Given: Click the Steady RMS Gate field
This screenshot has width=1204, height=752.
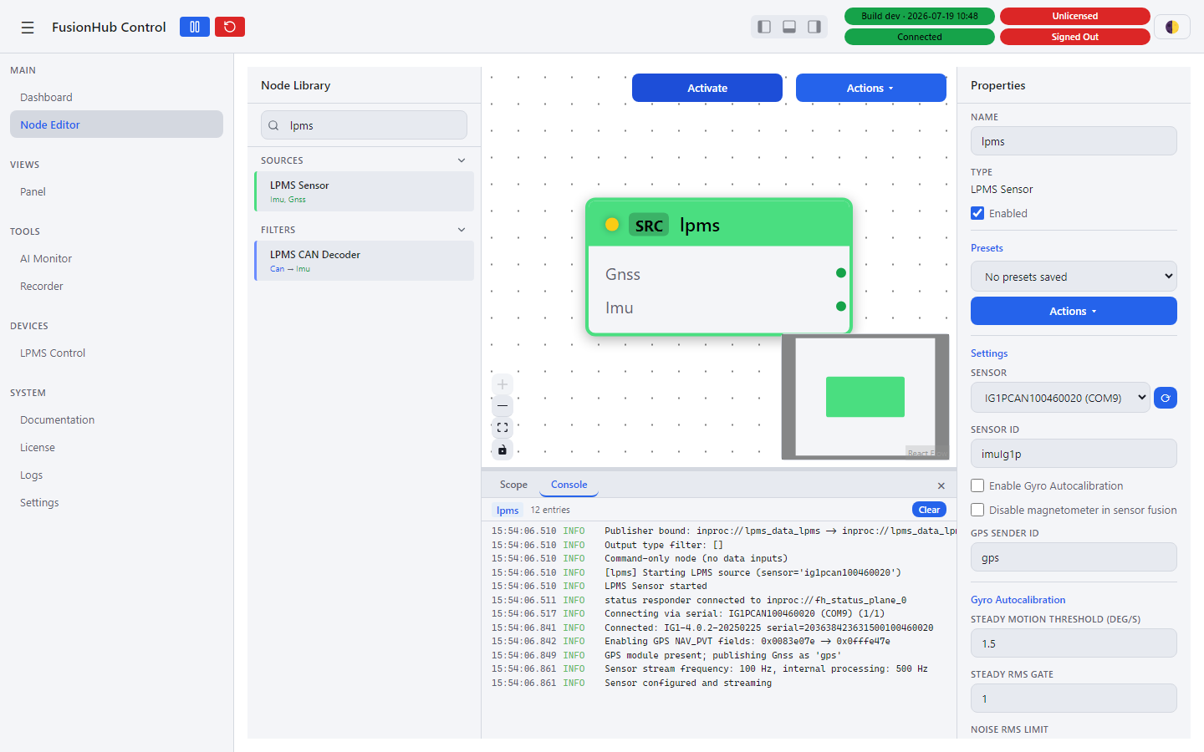Looking at the screenshot, I should coord(1074,699).
